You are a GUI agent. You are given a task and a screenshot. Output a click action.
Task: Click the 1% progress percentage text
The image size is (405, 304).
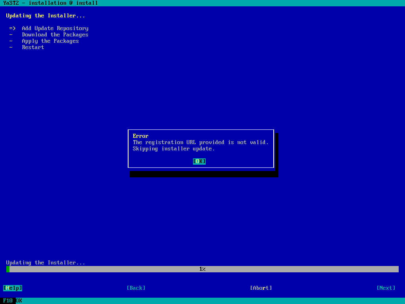202,269
